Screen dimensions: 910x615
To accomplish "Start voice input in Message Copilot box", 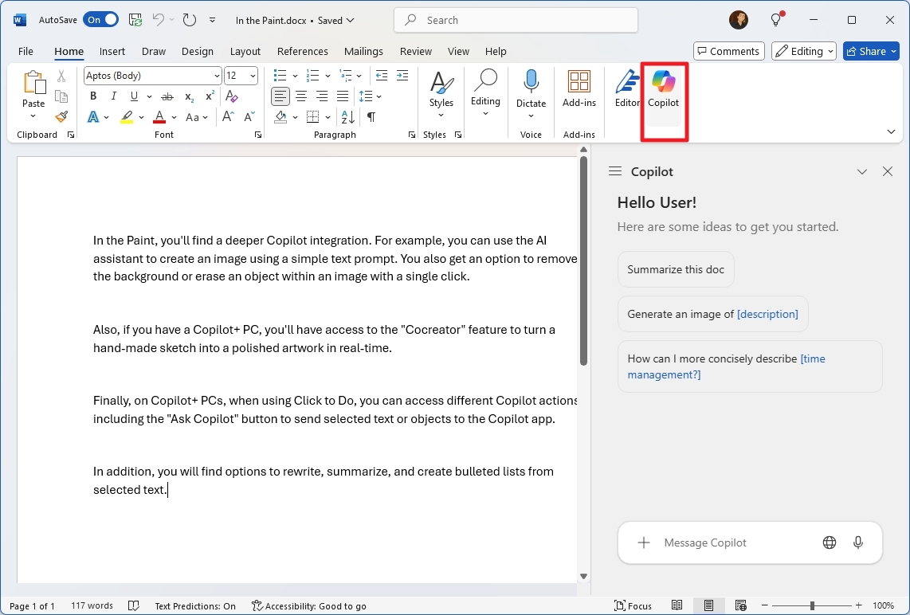I will click(x=858, y=543).
